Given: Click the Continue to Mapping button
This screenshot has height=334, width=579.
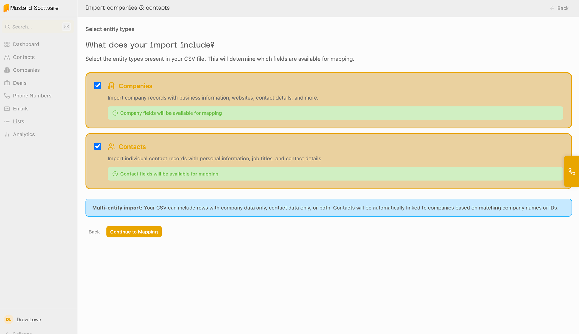Looking at the screenshot, I should (x=134, y=232).
